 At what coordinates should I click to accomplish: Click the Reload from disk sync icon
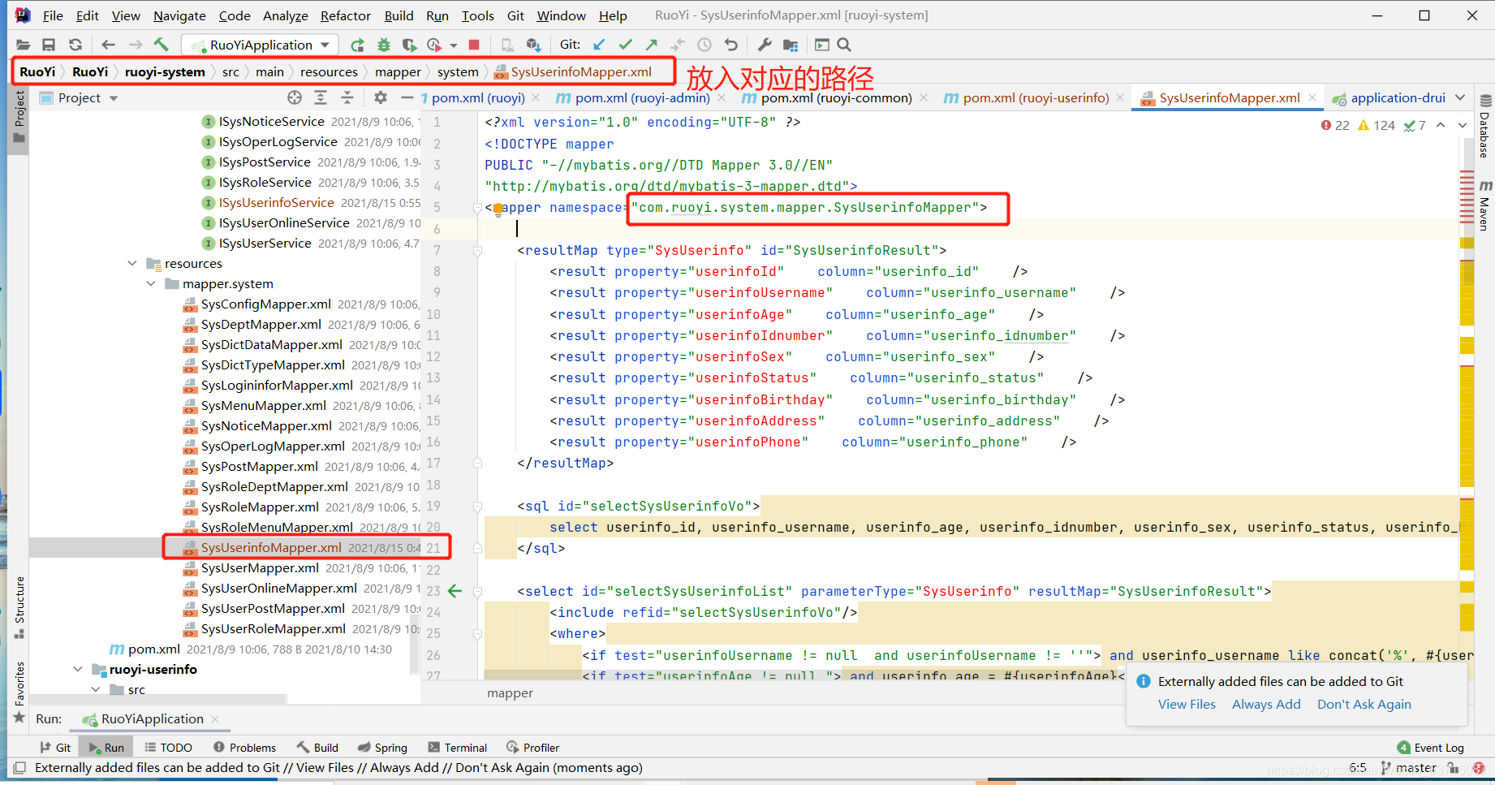75,45
